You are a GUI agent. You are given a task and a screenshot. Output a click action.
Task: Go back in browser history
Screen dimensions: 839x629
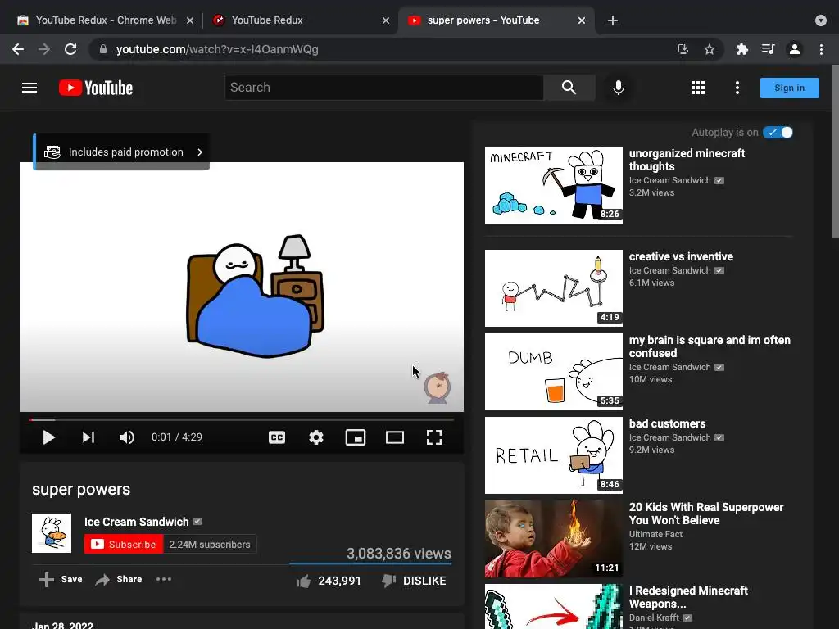coord(18,49)
